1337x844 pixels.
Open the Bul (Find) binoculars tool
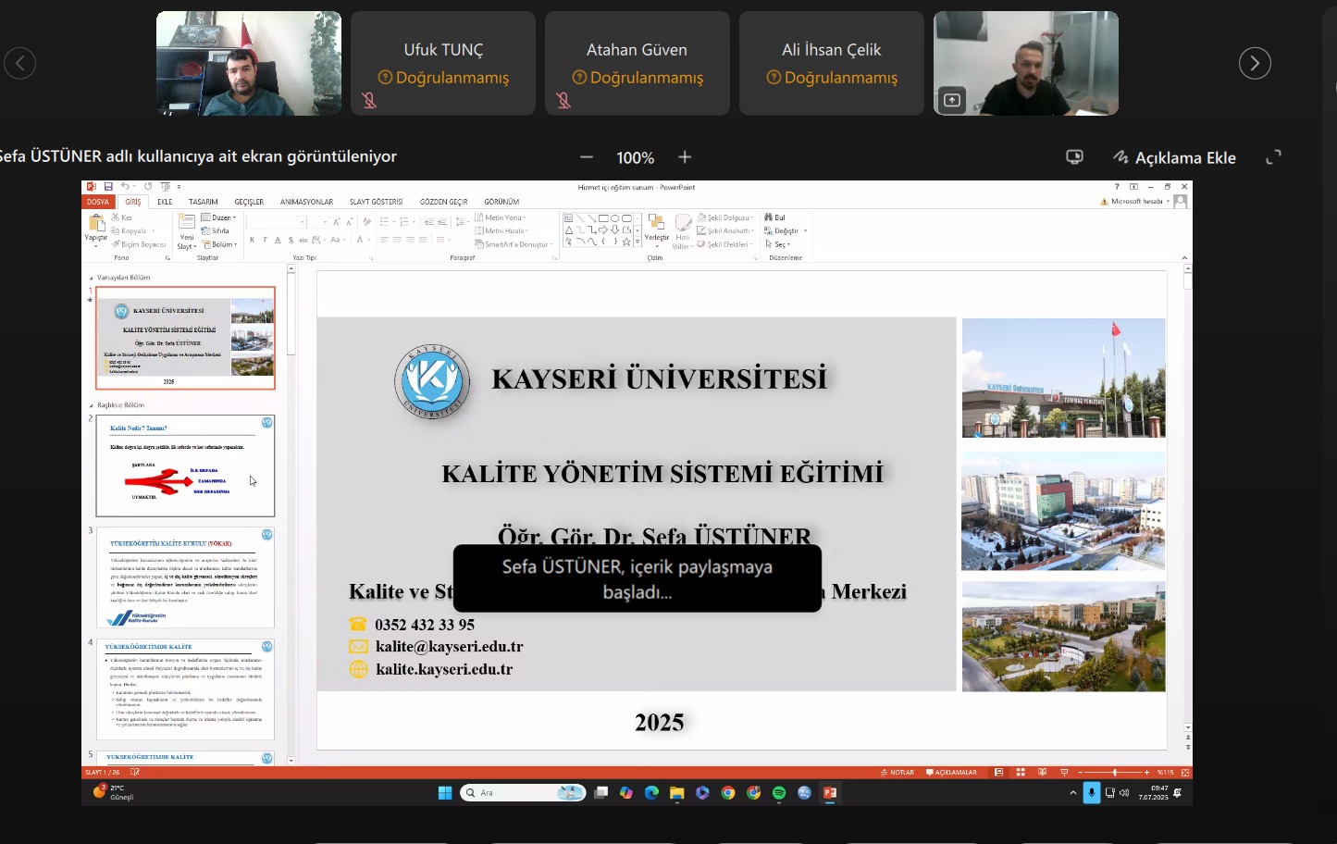coord(774,217)
